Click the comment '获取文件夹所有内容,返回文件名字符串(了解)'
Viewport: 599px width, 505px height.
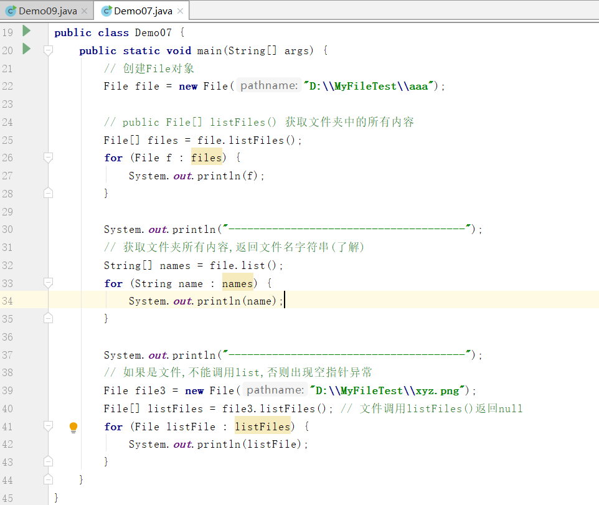pyautogui.click(x=234, y=247)
